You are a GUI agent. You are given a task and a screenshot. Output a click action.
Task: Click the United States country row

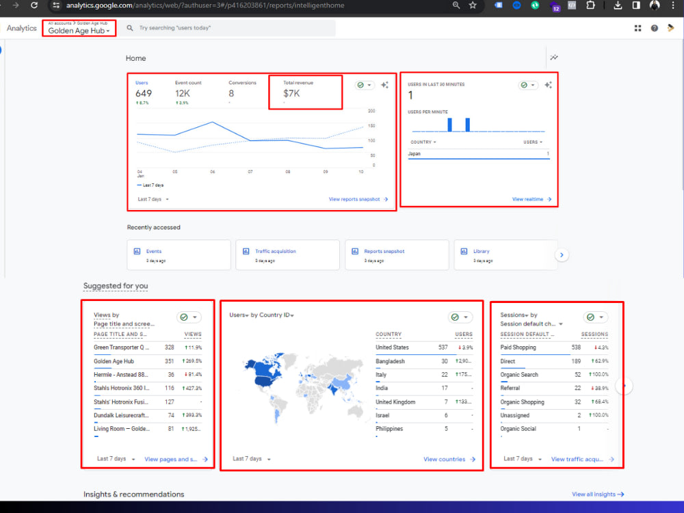(x=424, y=347)
